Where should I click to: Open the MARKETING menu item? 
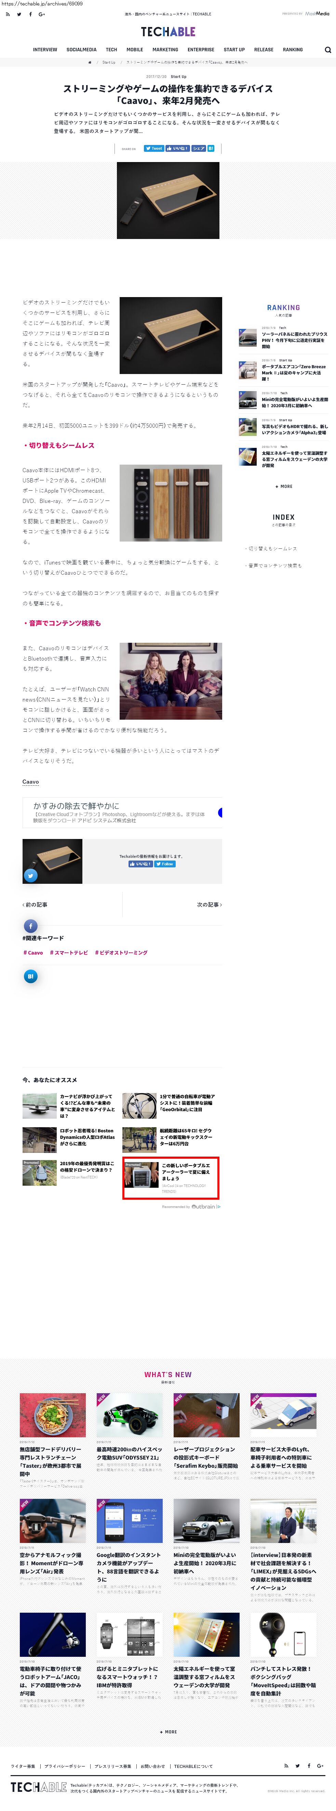point(165,50)
